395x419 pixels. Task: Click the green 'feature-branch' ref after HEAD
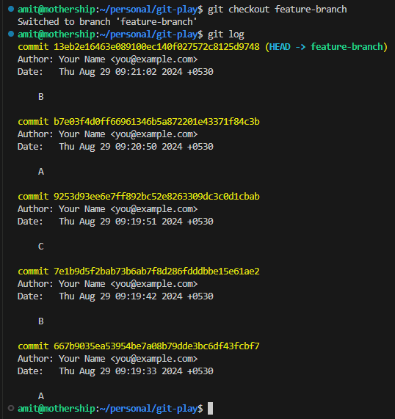pos(347,47)
